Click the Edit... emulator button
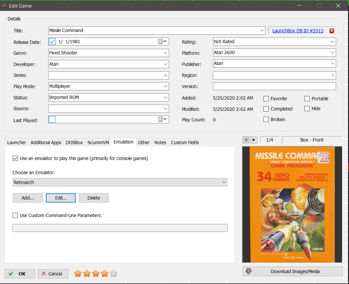Image resolution: width=349 pixels, height=284 pixels. 61,198
